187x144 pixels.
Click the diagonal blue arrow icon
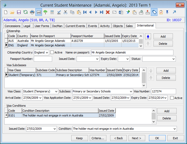(174, 12)
